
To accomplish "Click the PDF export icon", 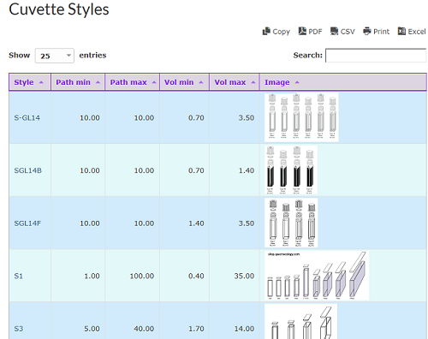I will pyautogui.click(x=302, y=31).
